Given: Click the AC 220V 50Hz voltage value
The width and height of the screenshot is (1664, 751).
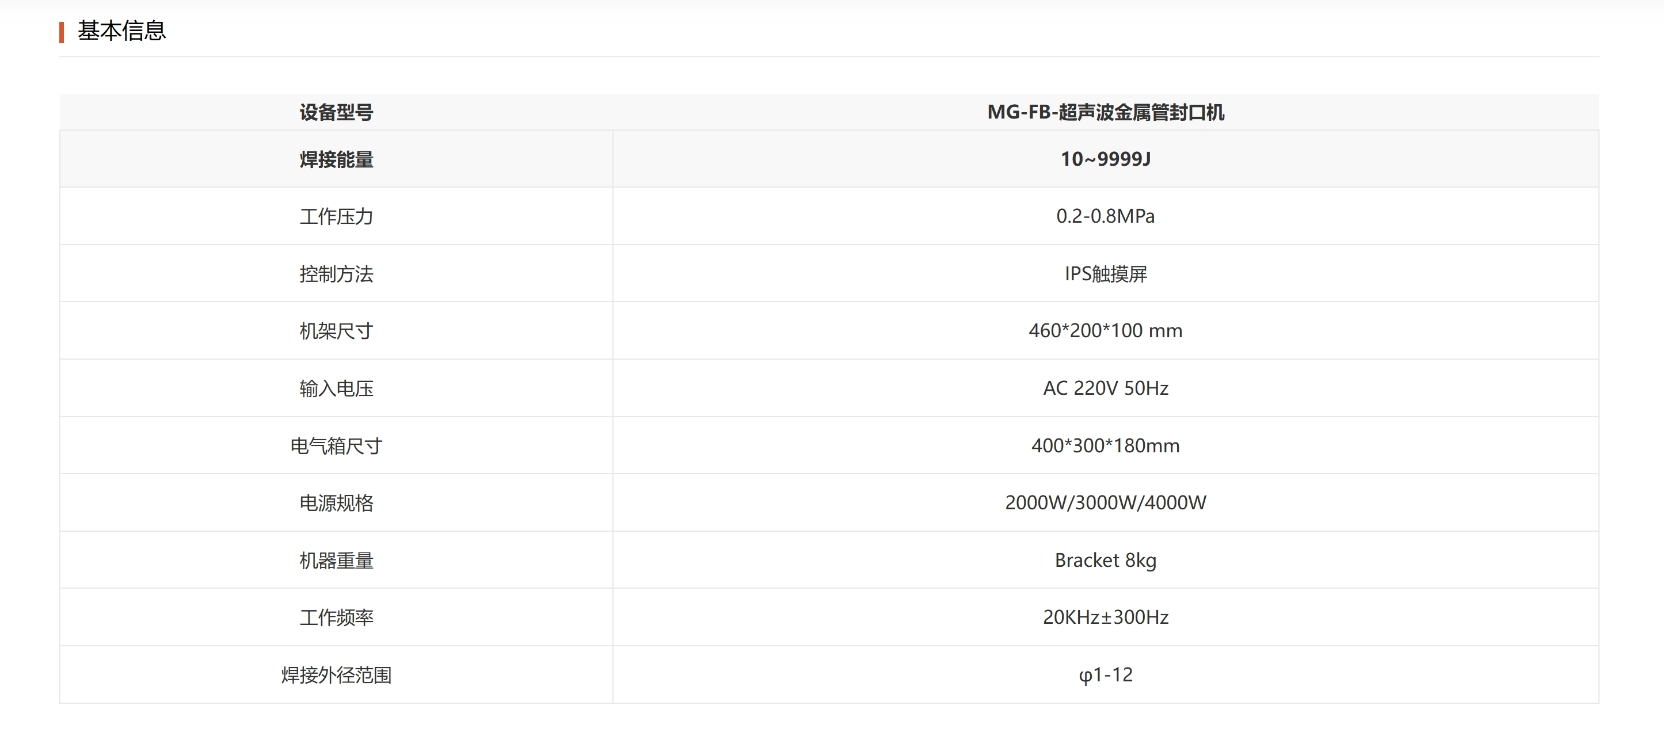Looking at the screenshot, I should (1105, 388).
